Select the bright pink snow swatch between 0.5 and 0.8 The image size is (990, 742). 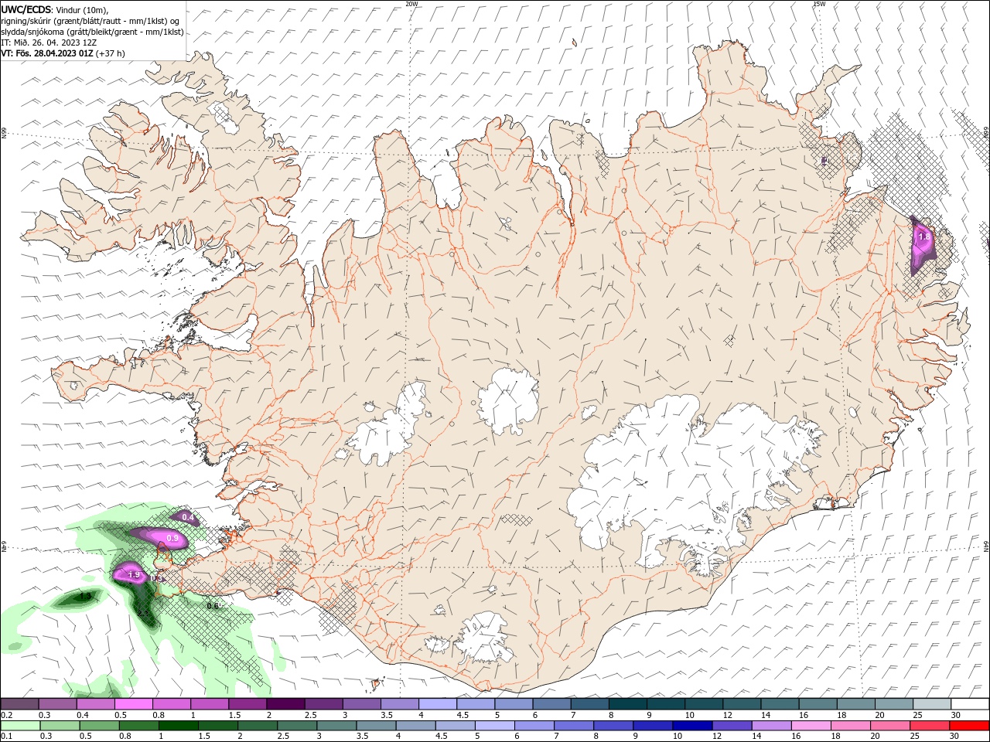pyautogui.click(x=133, y=704)
